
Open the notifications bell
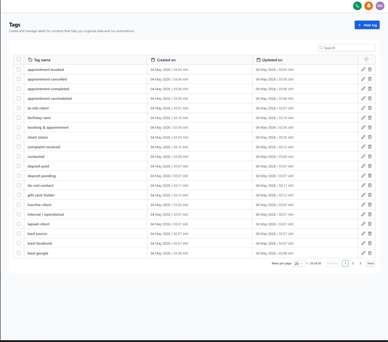[368, 6]
